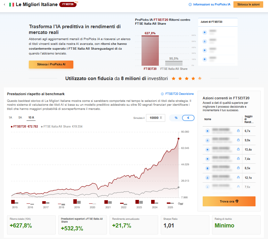Click lock icon in 9,9x row

tap(238, 140)
